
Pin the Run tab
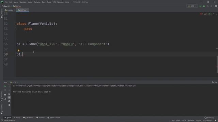click(5, 99)
